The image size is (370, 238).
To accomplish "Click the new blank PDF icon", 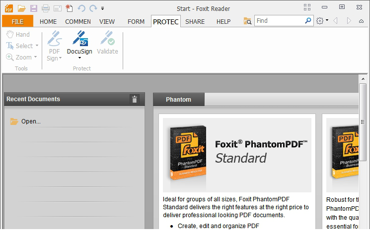I will [69, 8].
